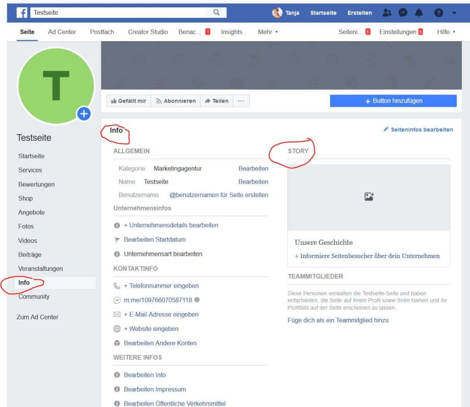Click the Telefonnummer eingeben link
This screenshot has height=407, width=470.
[161, 286]
